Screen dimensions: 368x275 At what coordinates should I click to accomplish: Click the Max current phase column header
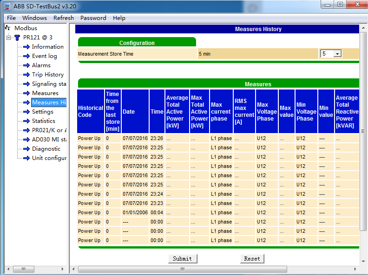coord(221,111)
